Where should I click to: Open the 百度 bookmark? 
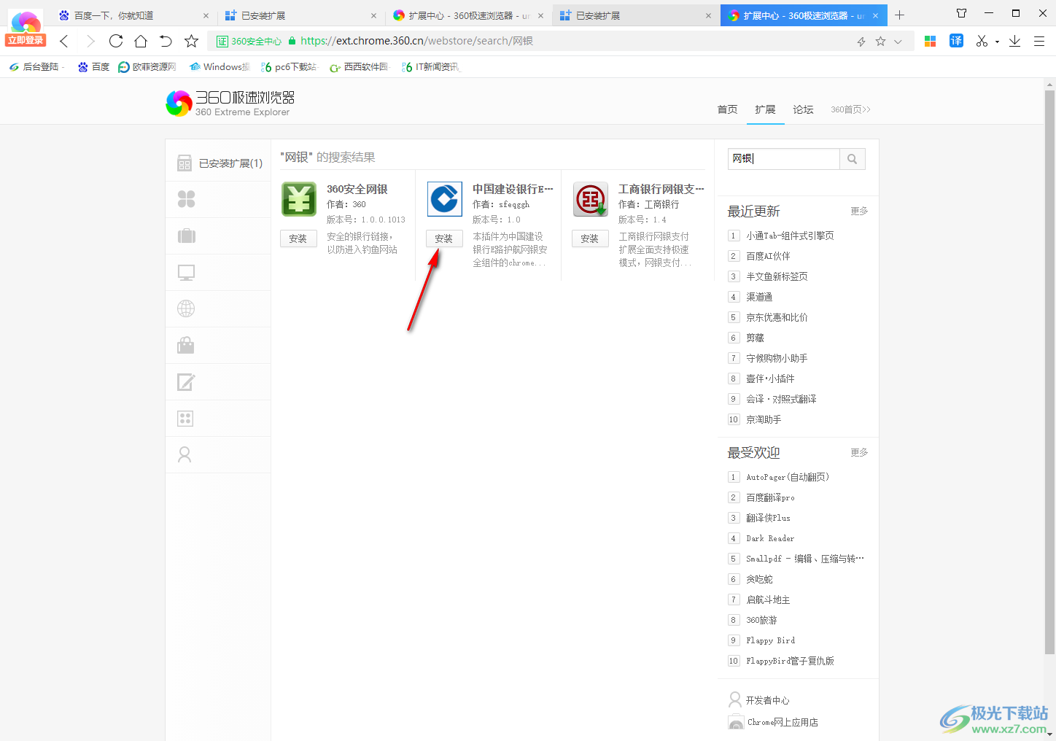pos(93,67)
